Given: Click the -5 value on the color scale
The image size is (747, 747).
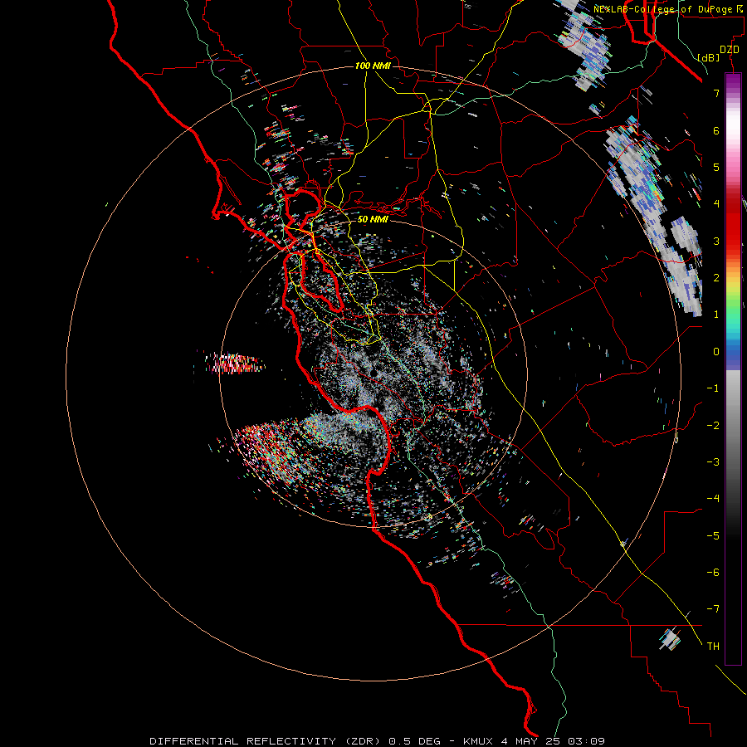Looking at the screenshot, I should click(713, 536).
